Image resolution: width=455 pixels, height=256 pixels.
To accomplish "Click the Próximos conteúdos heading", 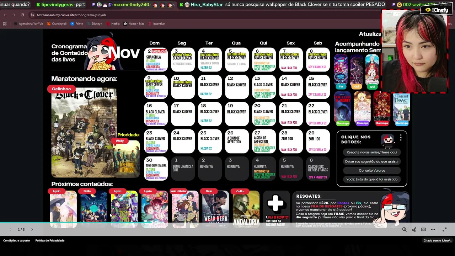I will coord(82,184).
